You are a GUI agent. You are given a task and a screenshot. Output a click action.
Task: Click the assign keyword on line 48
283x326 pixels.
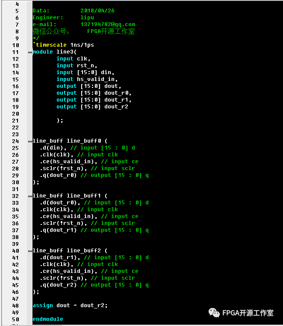coord(43,305)
